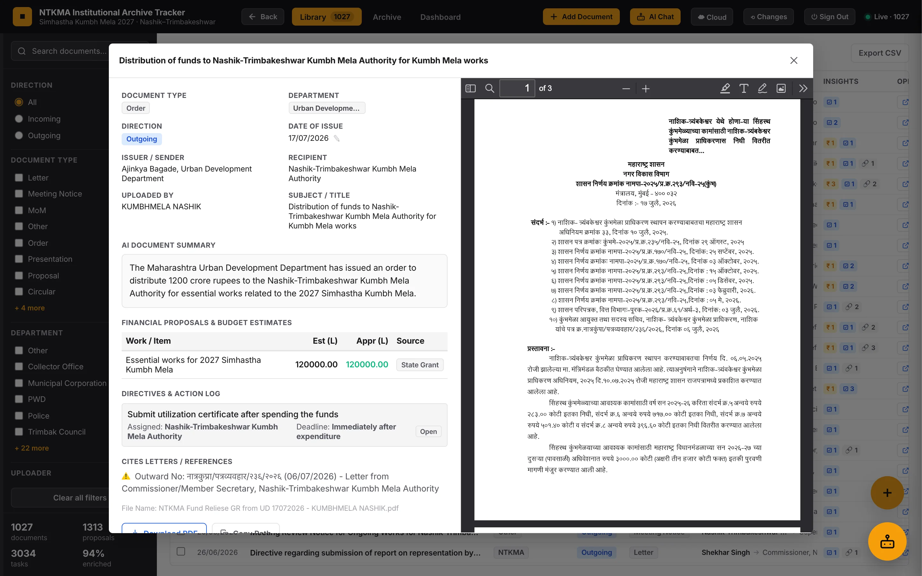Image resolution: width=922 pixels, height=576 pixels.
Task: Open the floating robot assistant button
Action: click(x=887, y=541)
